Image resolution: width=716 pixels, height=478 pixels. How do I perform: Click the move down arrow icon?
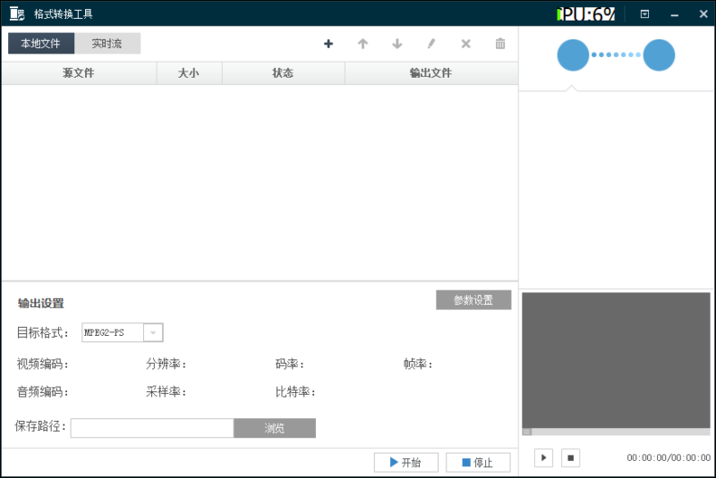coord(397,44)
